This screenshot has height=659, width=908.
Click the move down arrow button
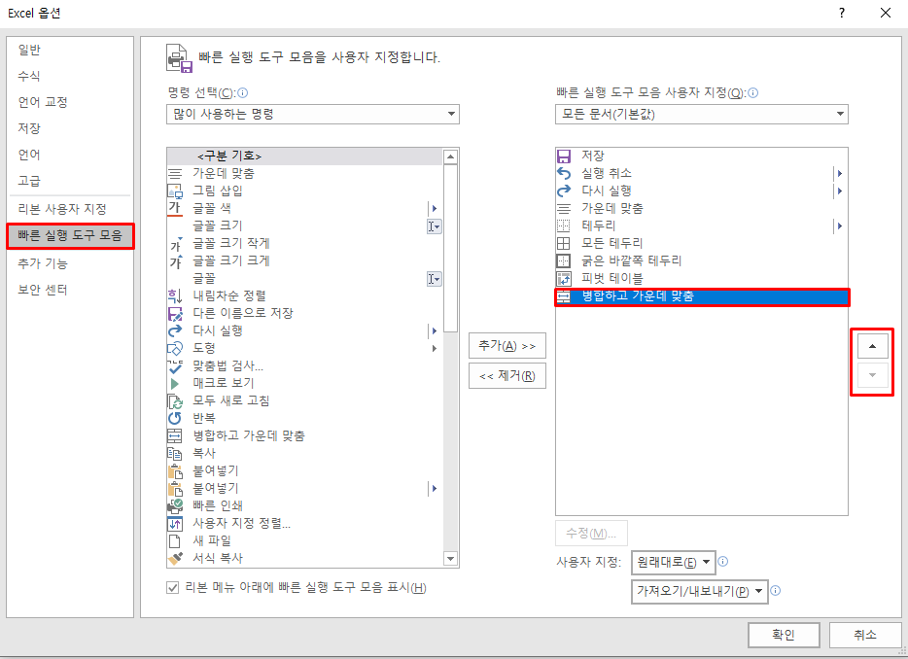pos(872,375)
